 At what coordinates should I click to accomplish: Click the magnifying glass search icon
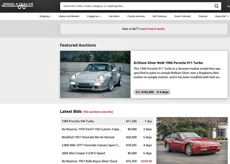click(x=216, y=6)
